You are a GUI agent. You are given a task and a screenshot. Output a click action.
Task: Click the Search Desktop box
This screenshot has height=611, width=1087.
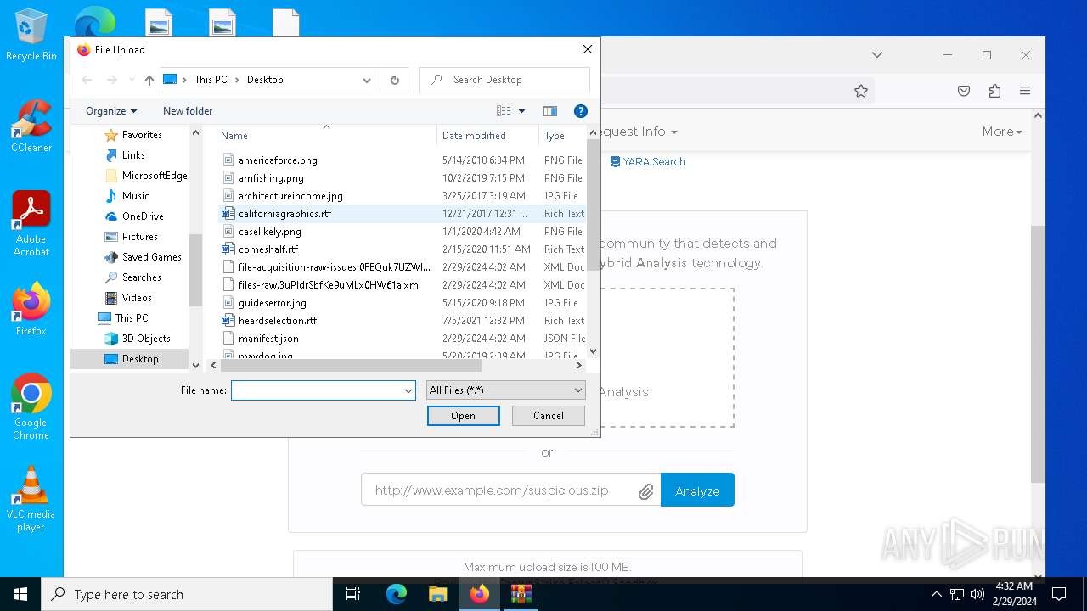504,80
